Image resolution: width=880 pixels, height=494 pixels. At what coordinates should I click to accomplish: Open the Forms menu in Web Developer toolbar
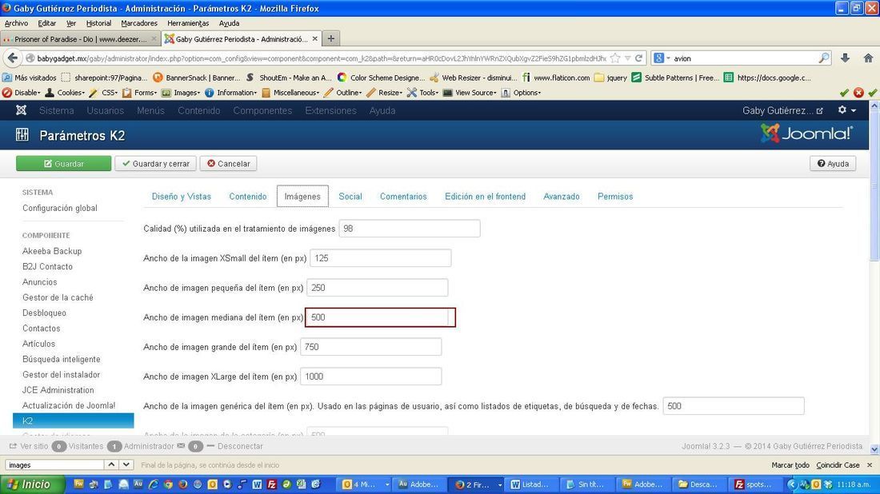(x=140, y=93)
